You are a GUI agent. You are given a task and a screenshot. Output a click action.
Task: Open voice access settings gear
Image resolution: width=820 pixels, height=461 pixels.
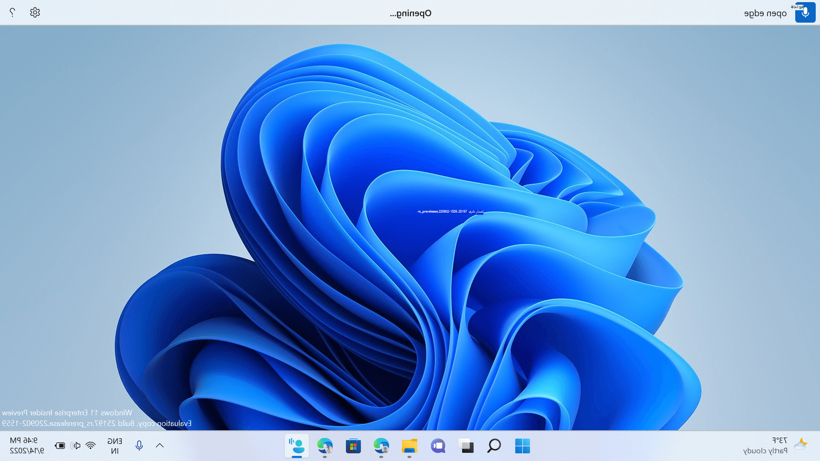(x=35, y=12)
